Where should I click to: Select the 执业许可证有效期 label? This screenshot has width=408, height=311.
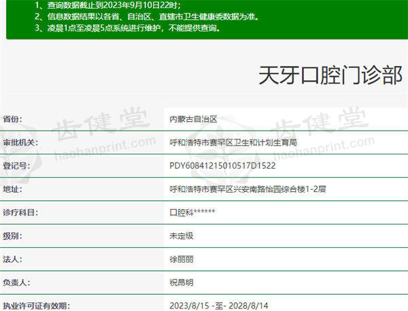36,306
